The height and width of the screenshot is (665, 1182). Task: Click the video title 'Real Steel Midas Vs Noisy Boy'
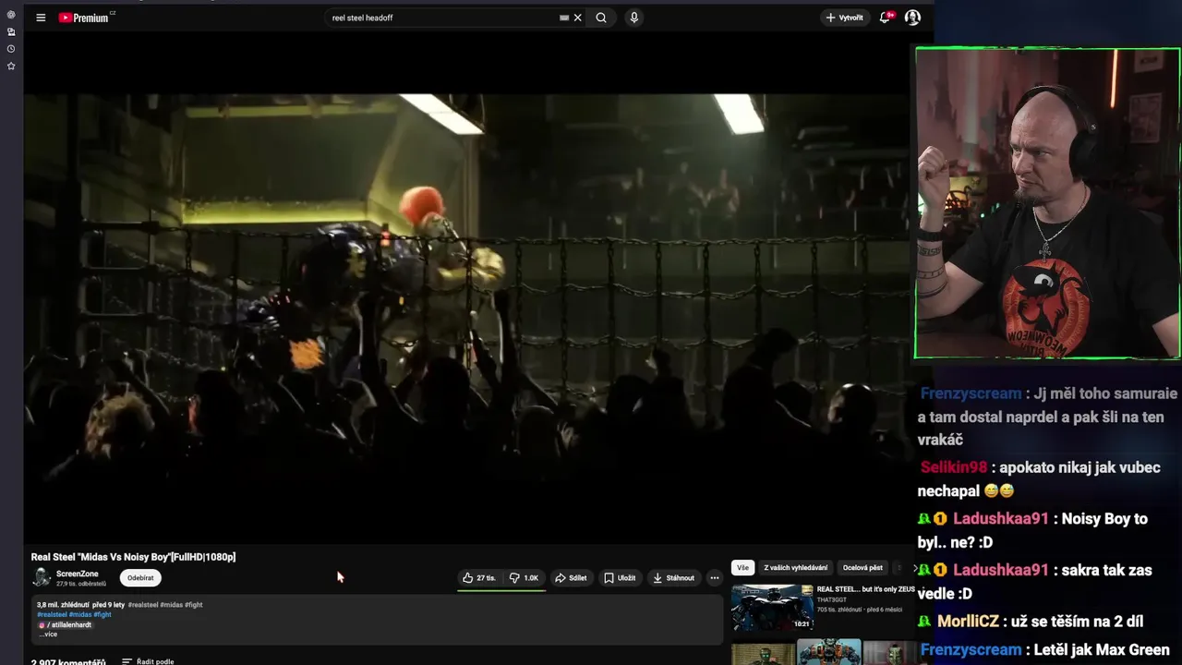(133, 557)
